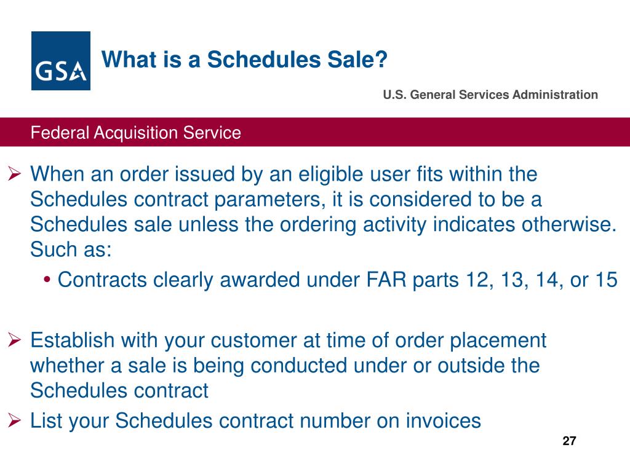This screenshot has width=630, height=472.
Task: Click slide page number 27
Action: click(569, 441)
